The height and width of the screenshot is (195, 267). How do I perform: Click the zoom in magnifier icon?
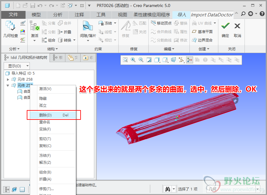133,60
